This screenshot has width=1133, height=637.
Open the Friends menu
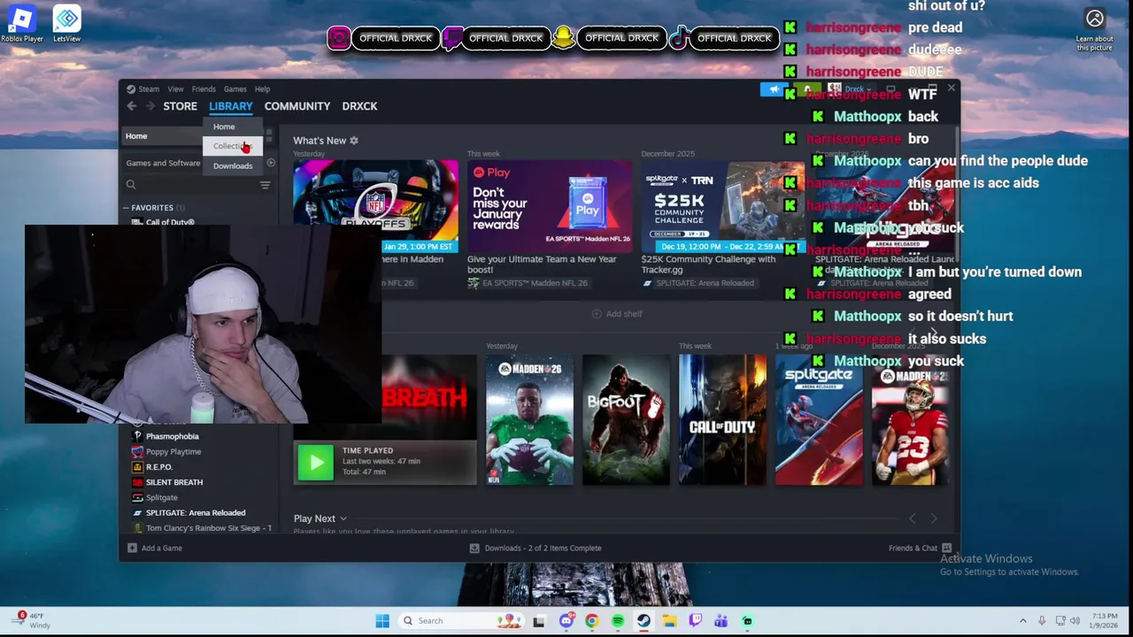(204, 89)
